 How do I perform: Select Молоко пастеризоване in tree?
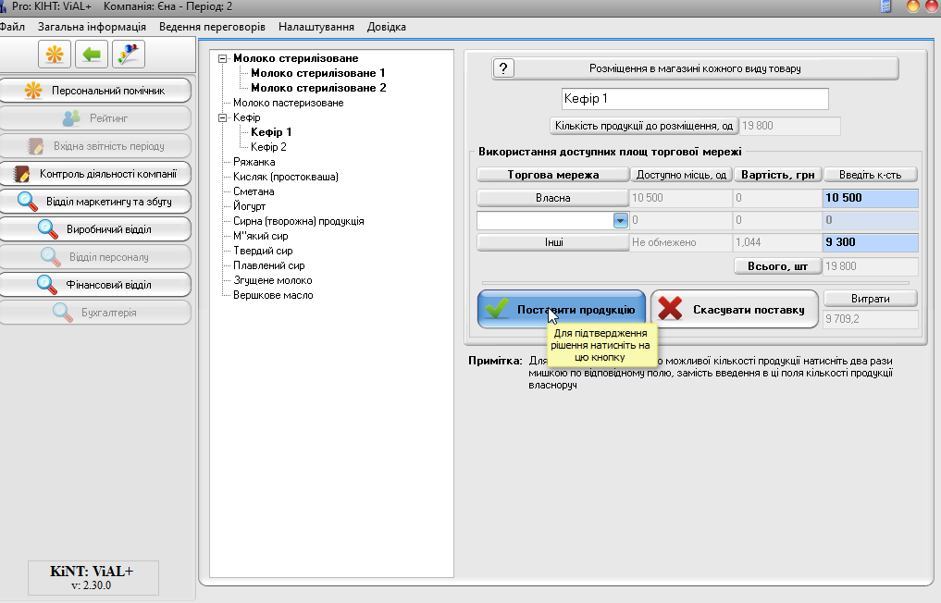288,103
